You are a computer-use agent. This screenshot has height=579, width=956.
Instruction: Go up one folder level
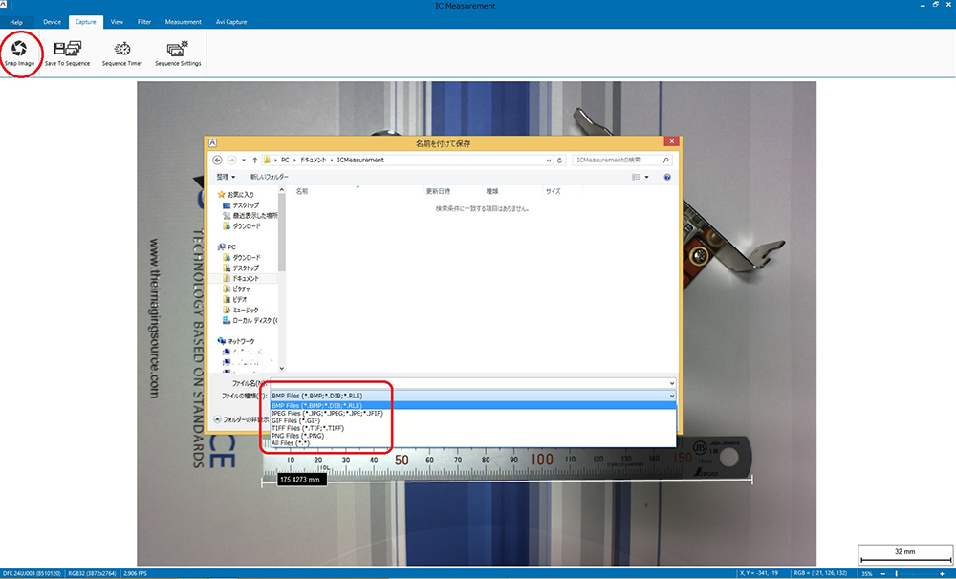click(x=255, y=161)
